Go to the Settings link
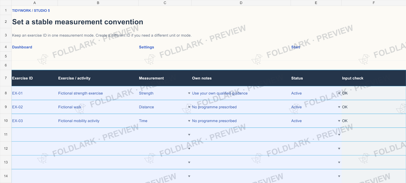Screen dimensions: 406x183 click(146, 47)
